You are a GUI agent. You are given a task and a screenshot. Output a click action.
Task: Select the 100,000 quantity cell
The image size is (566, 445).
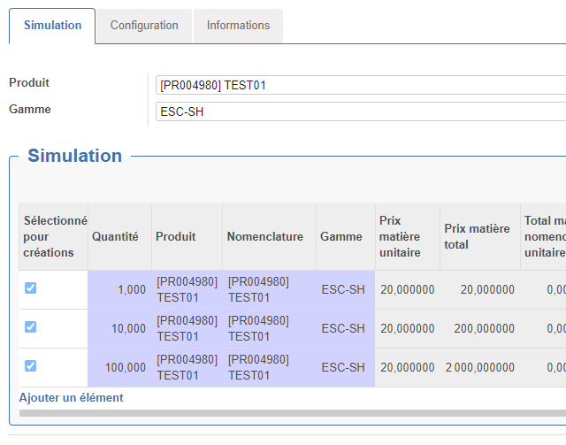pos(119,367)
